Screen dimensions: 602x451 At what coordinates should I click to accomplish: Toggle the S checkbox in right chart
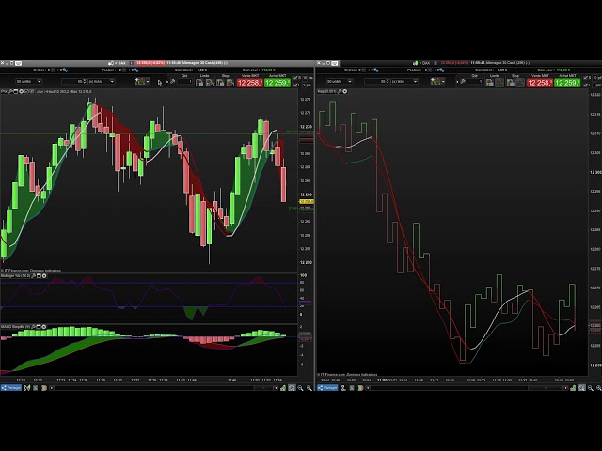tap(585, 78)
